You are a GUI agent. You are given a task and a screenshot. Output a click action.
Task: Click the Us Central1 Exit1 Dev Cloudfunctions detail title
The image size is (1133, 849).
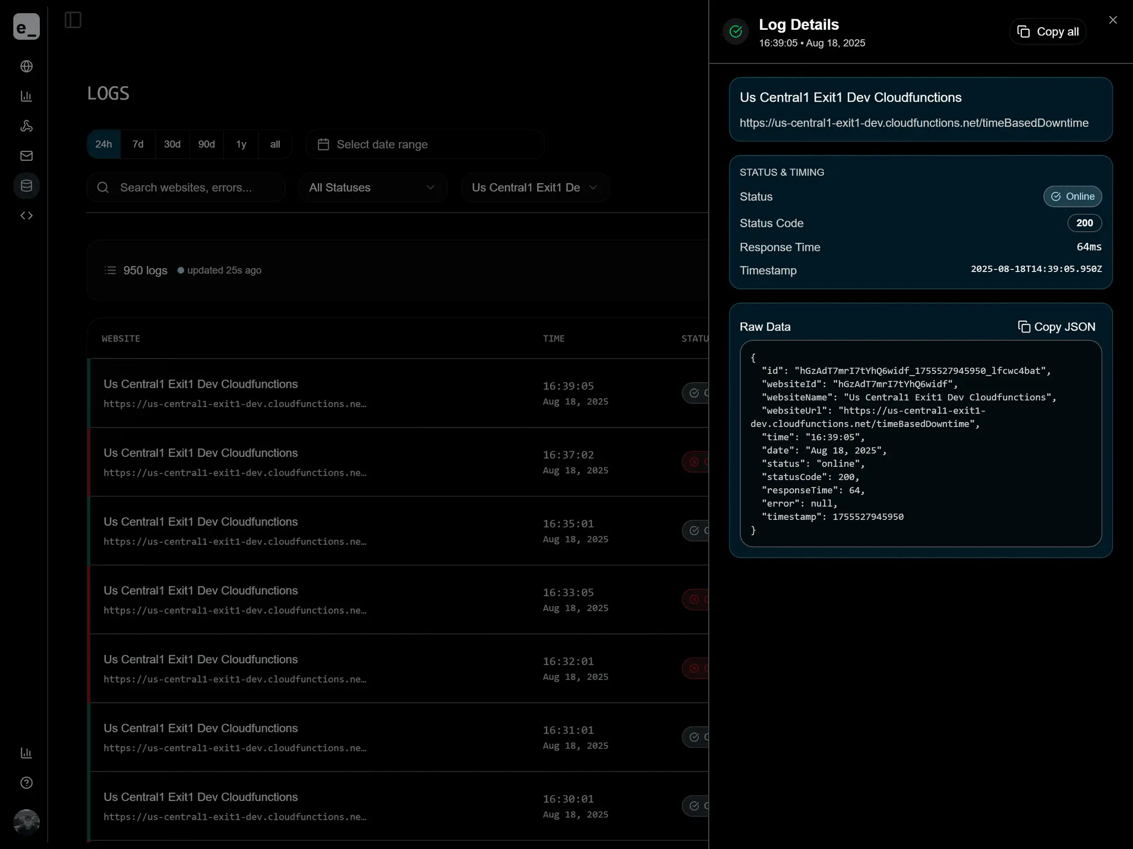[850, 97]
